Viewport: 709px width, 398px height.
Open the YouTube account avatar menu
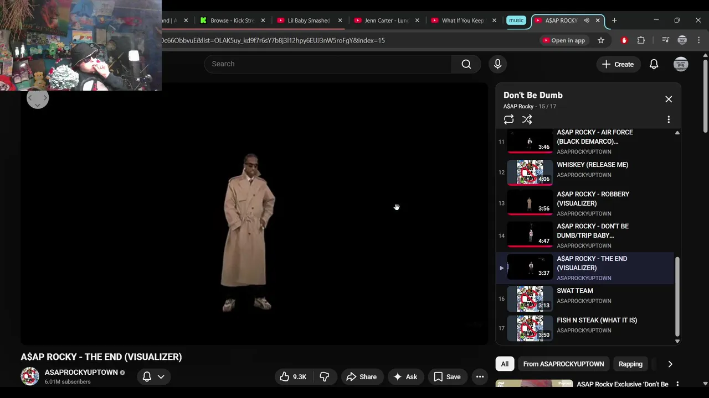click(x=681, y=64)
